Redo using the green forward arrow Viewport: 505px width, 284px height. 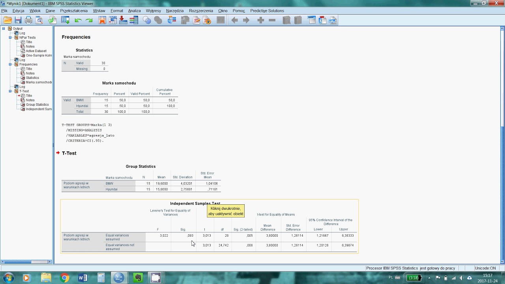click(x=89, y=20)
